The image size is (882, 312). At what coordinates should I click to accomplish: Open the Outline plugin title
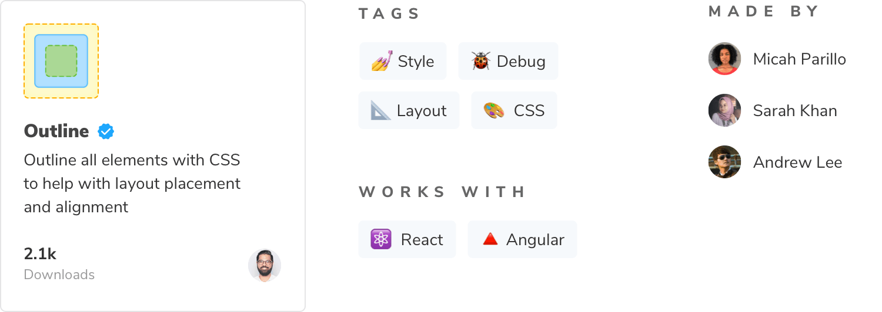(56, 131)
